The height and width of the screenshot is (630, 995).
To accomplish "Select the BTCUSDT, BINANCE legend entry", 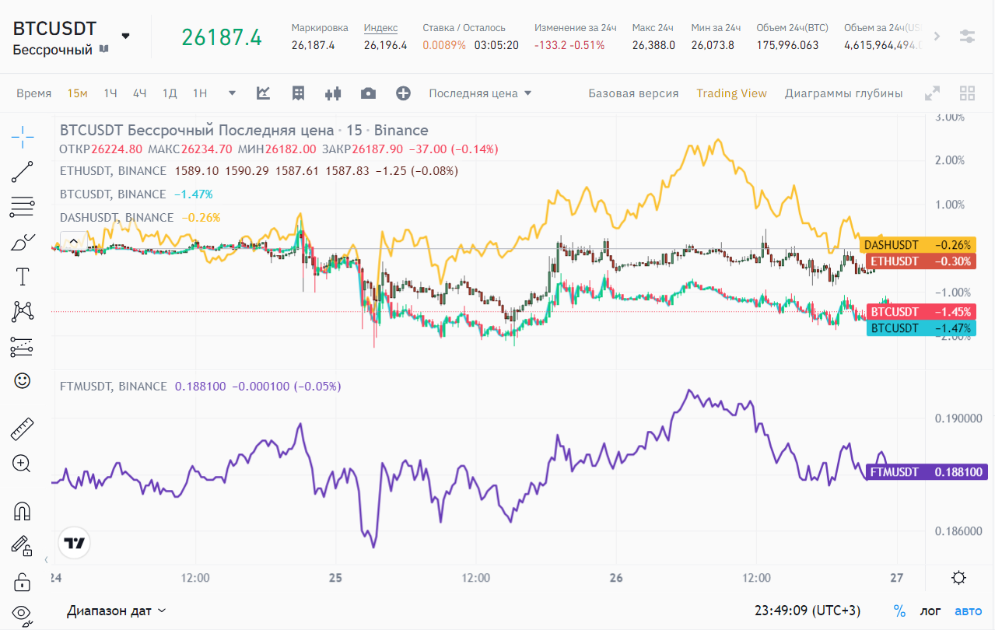I will 113,194.
